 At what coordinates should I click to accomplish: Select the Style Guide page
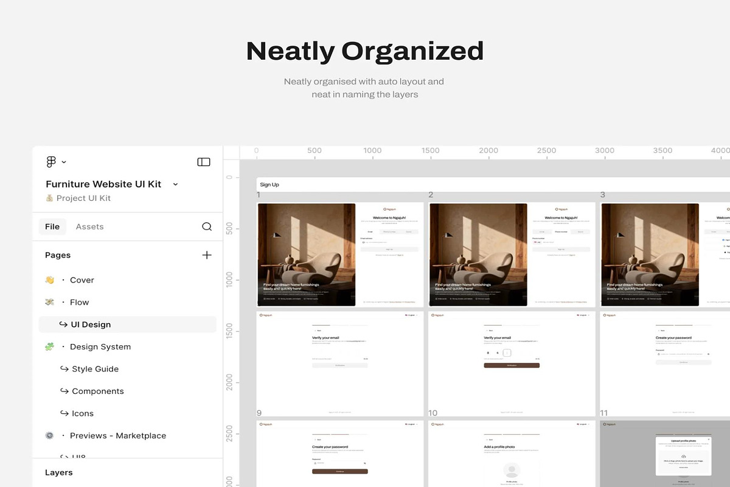(x=96, y=369)
